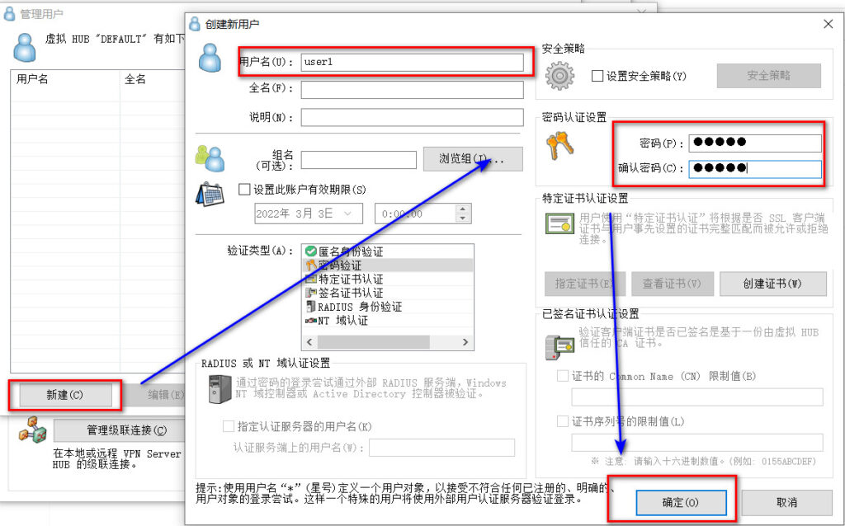The width and height of the screenshot is (845, 526).
Task: Click the 密码(P) password field
Action: (755, 143)
